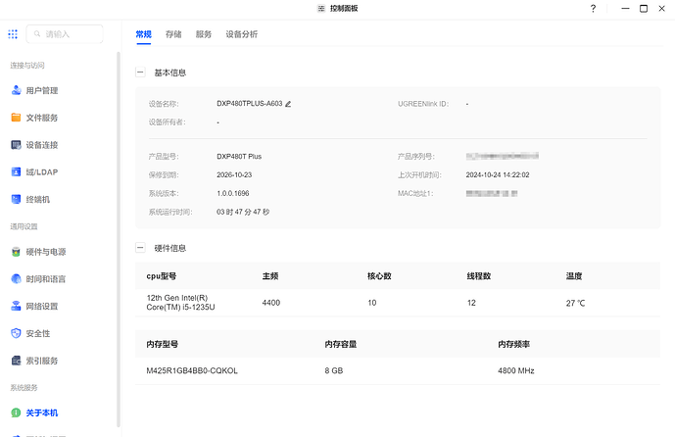Screen dimensions: 675x437
Task: Switch to the 服务 tab
Action: 204,34
